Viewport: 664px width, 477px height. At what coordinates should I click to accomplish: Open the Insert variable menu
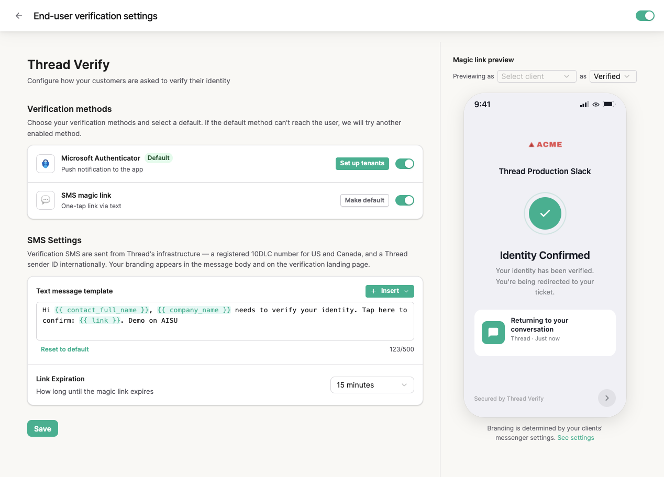point(390,291)
